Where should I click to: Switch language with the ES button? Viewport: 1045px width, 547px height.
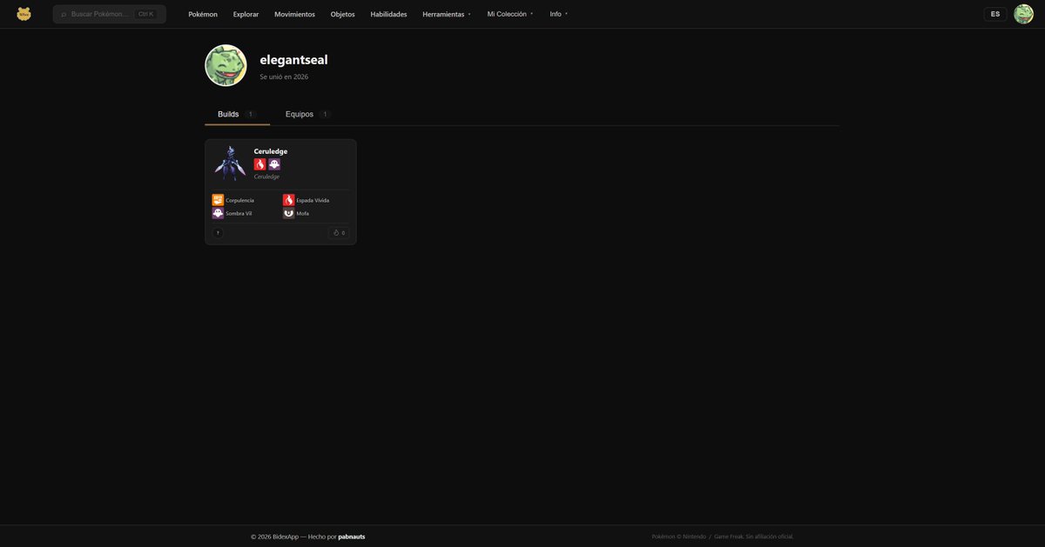(995, 14)
